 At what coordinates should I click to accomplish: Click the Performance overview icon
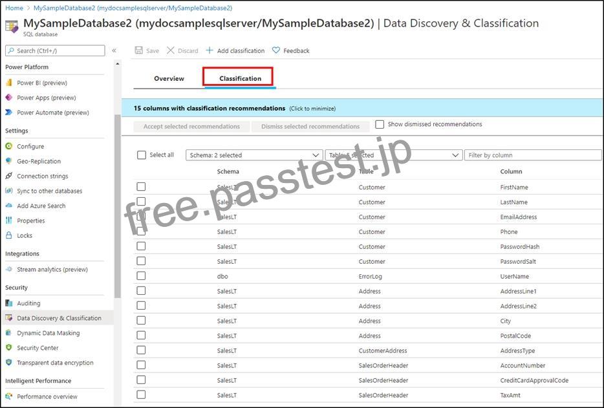tap(9, 396)
